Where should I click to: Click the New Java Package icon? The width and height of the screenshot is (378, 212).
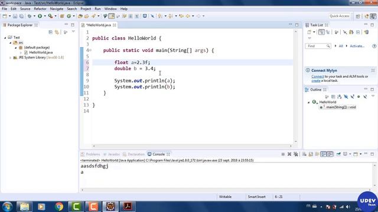tap(62, 16)
